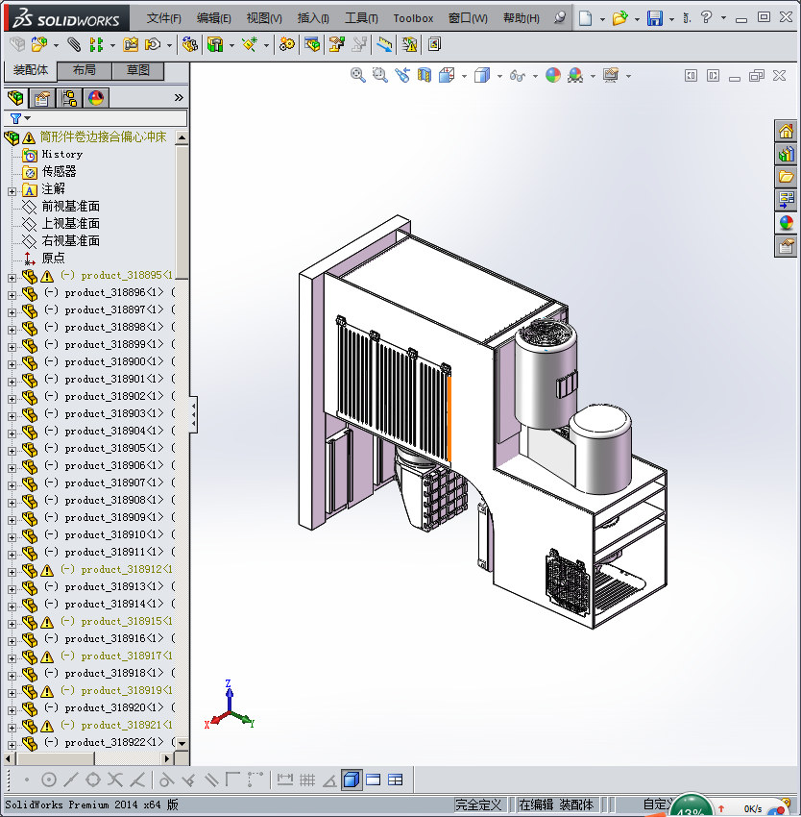The image size is (801, 817).
Task: Click the Previous View icon
Action: [402, 76]
